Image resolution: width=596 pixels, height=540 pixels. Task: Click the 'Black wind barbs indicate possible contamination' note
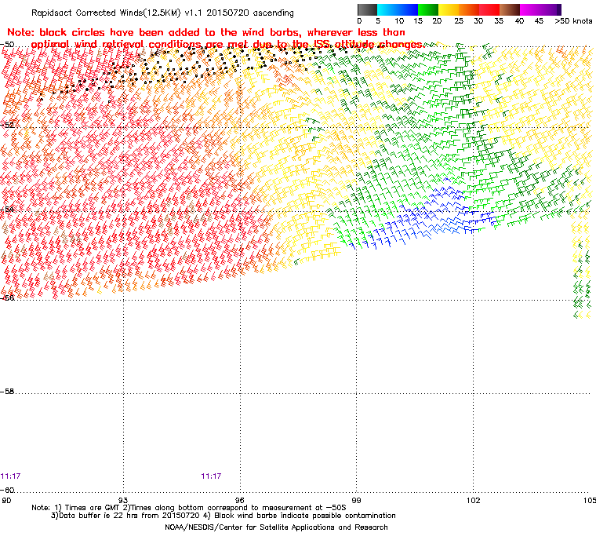[x=305, y=516]
